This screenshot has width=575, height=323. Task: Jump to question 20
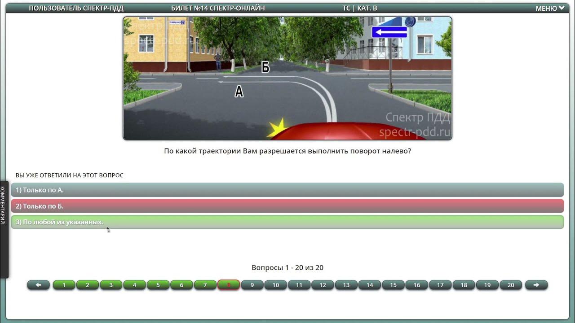511,285
